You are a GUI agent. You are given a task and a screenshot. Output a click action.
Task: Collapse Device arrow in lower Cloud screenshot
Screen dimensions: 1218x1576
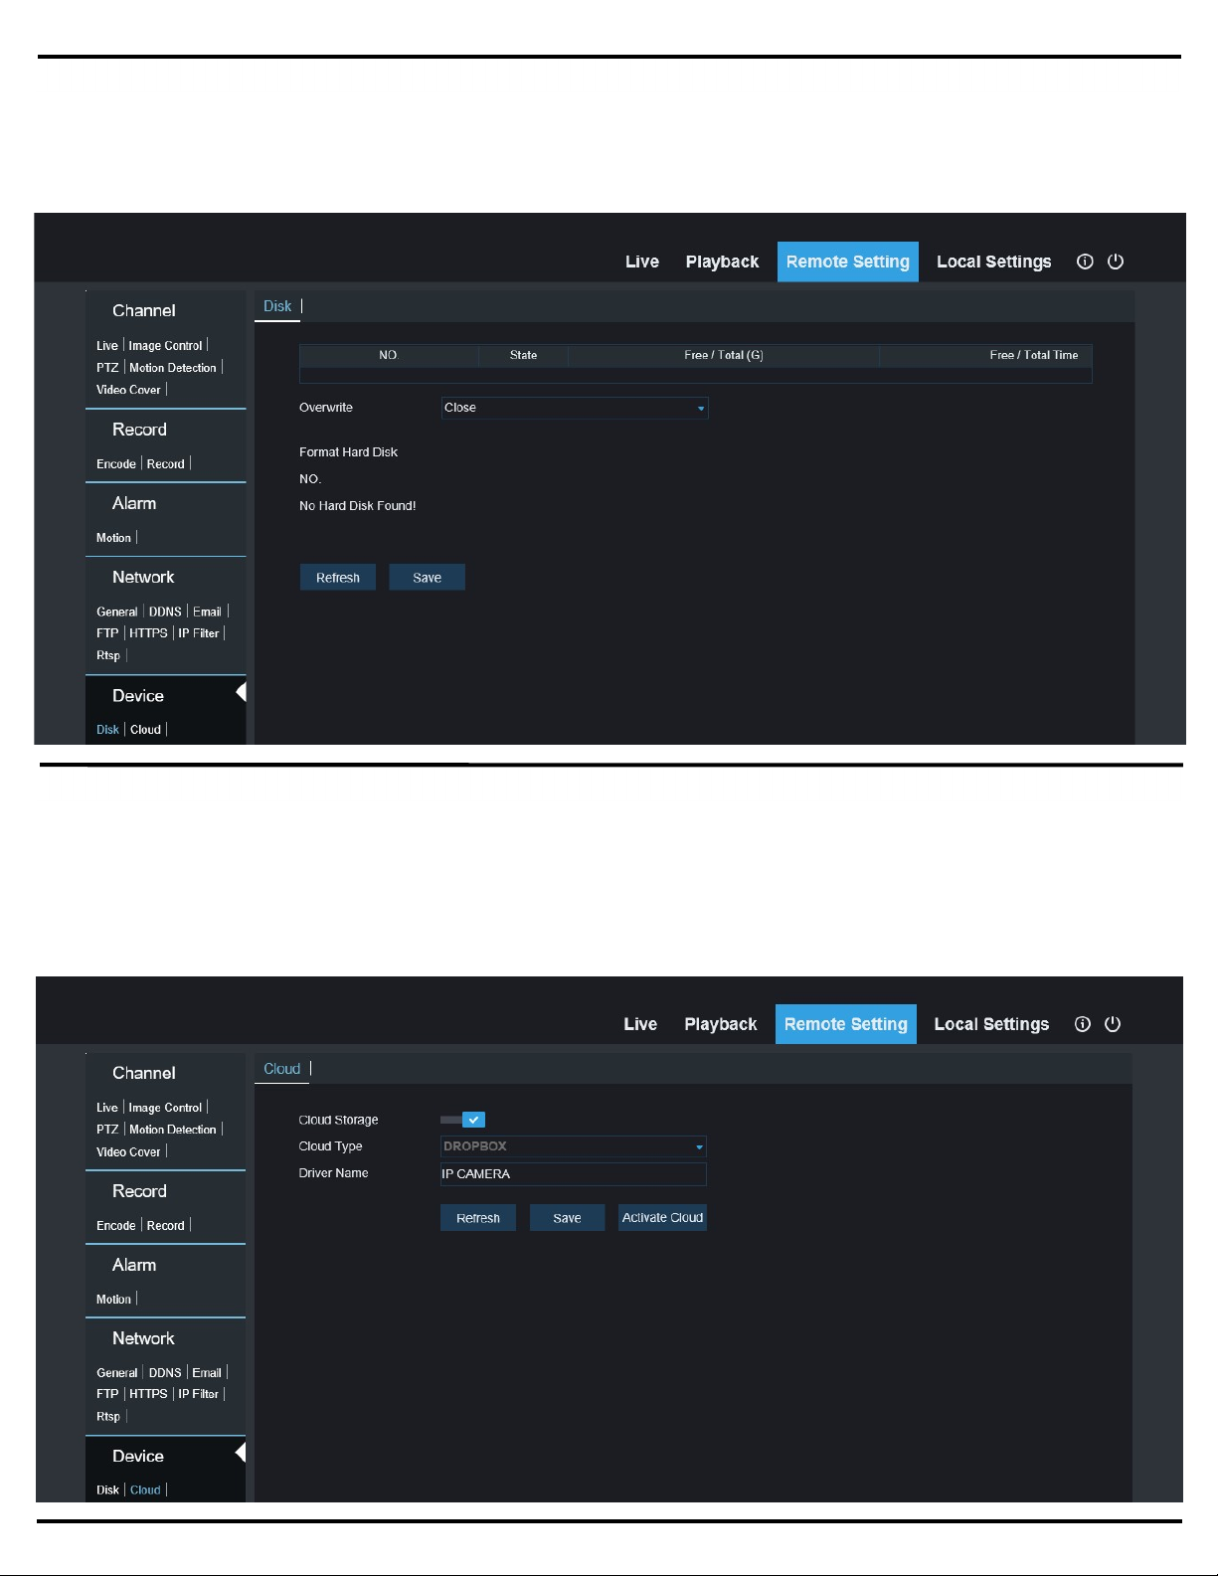(241, 1453)
